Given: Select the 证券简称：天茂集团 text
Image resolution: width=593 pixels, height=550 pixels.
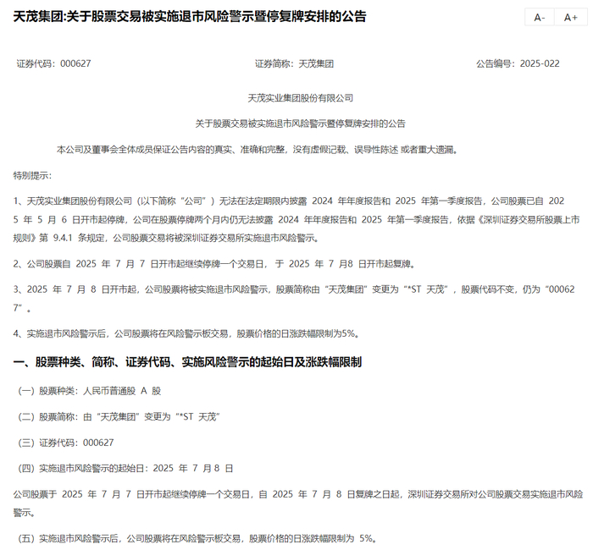Looking at the screenshot, I should (x=294, y=63).
